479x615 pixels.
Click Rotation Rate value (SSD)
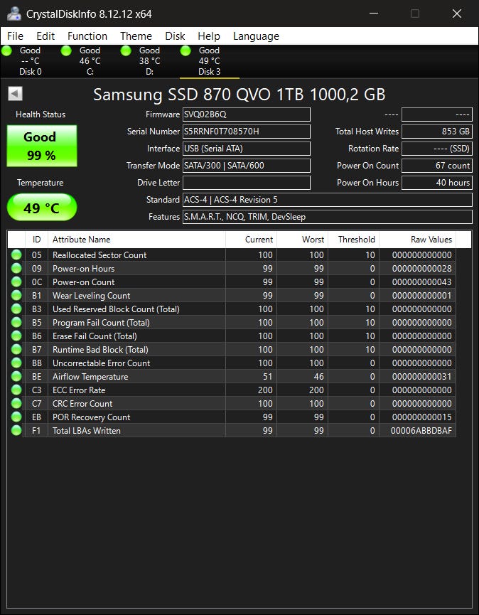437,149
